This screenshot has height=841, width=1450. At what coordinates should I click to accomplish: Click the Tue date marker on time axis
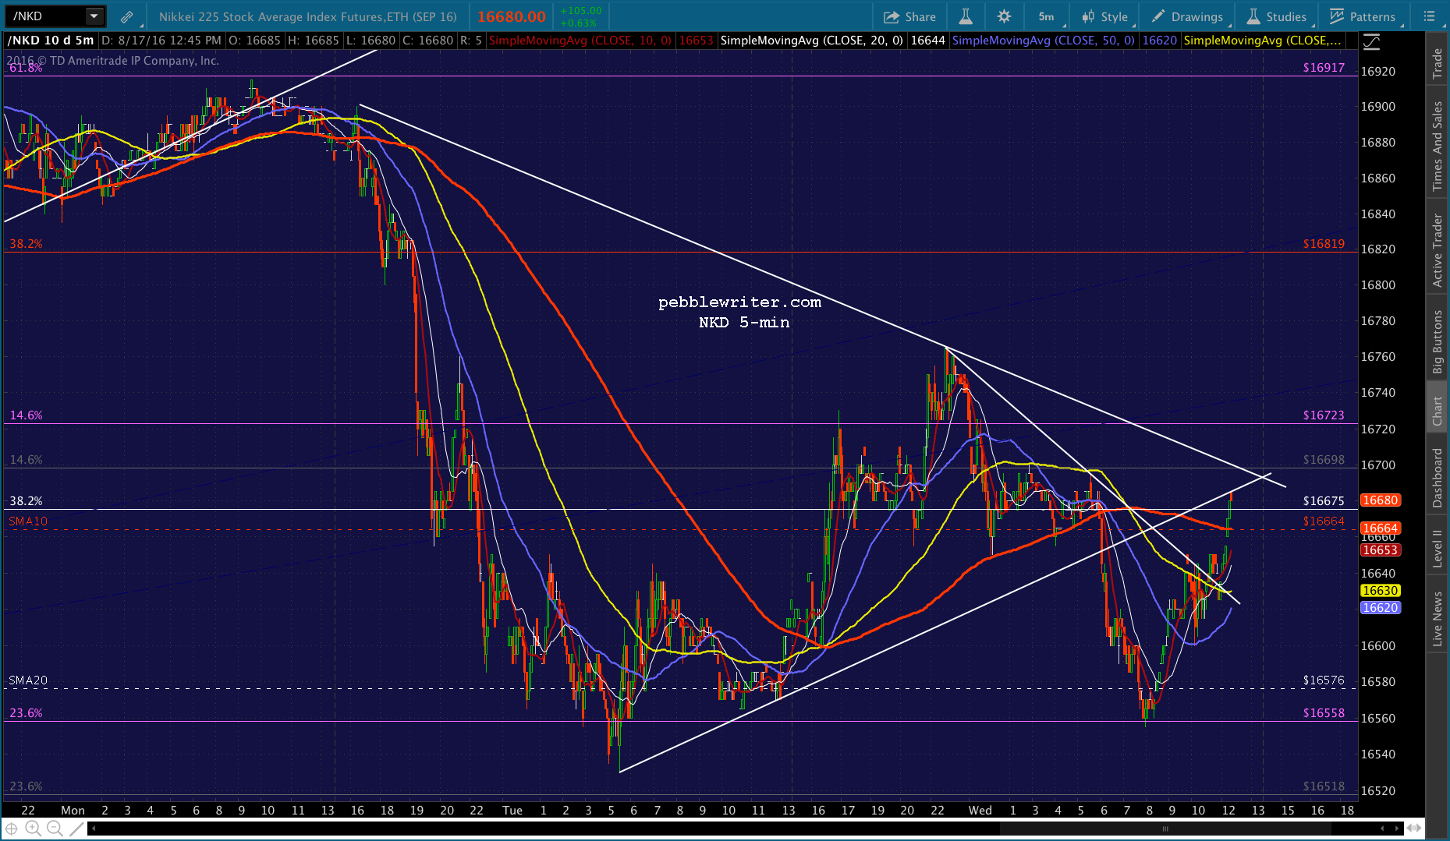tap(512, 811)
